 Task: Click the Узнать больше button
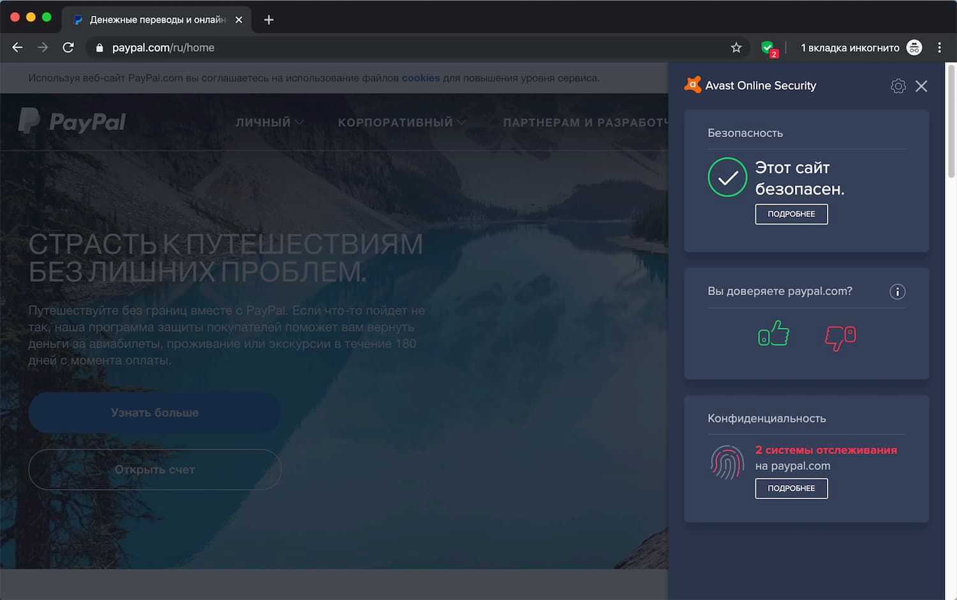154,412
